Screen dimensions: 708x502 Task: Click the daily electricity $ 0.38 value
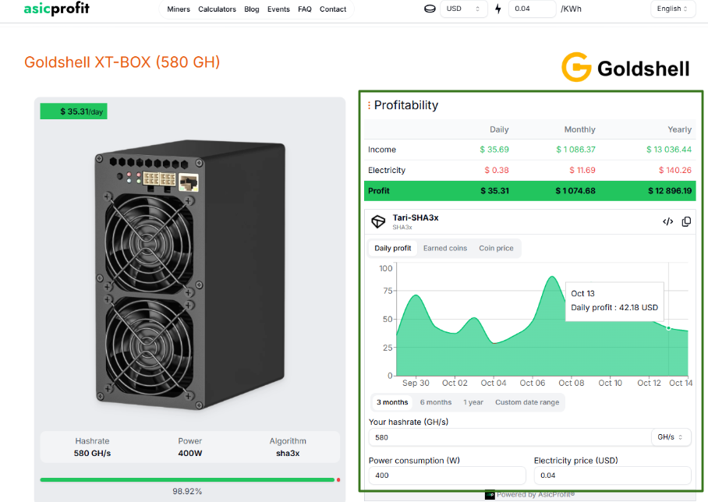click(x=496, y=170)
